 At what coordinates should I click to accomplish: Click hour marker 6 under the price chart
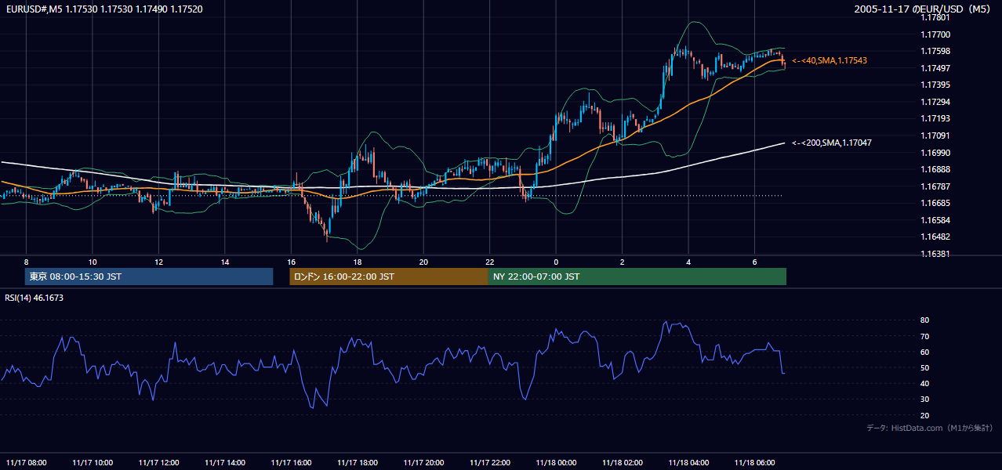(x=755, y=262)
